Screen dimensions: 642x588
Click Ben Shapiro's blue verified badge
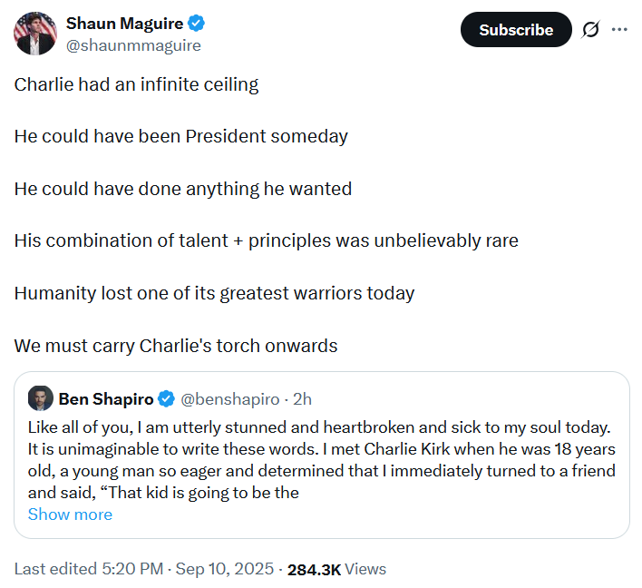167,398
